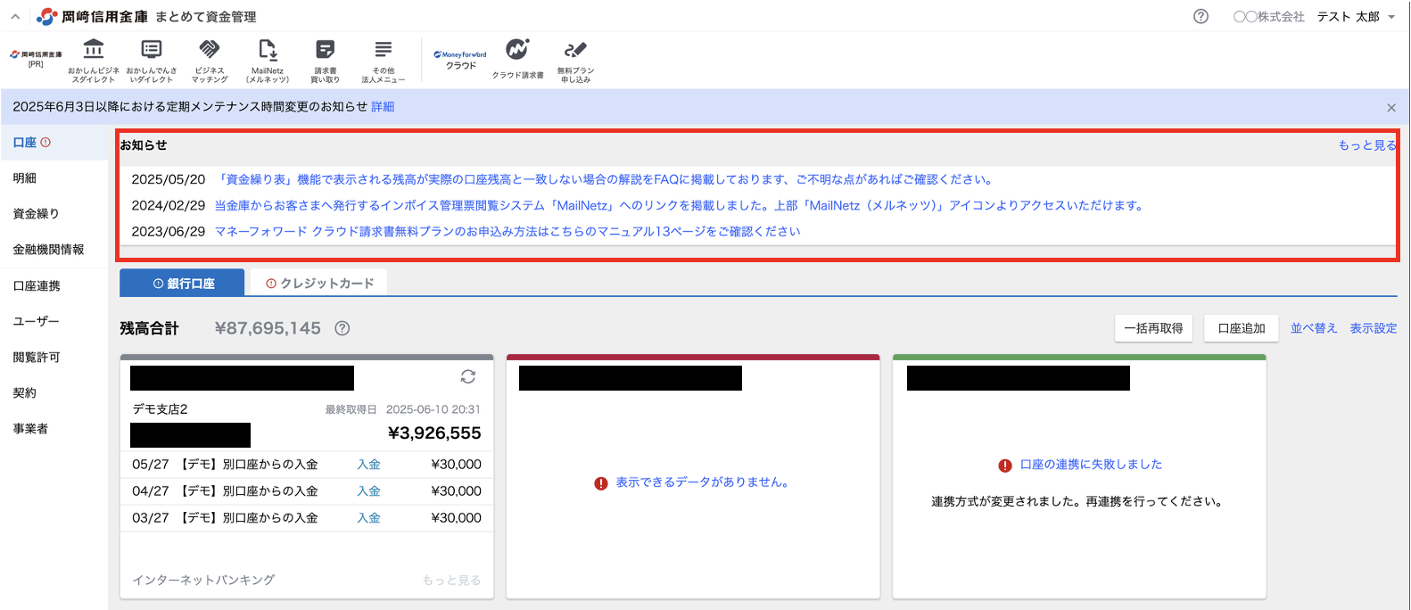
Task: Open MailNetz (メルネッツ) document icon
Action: (x=268, y=61)
